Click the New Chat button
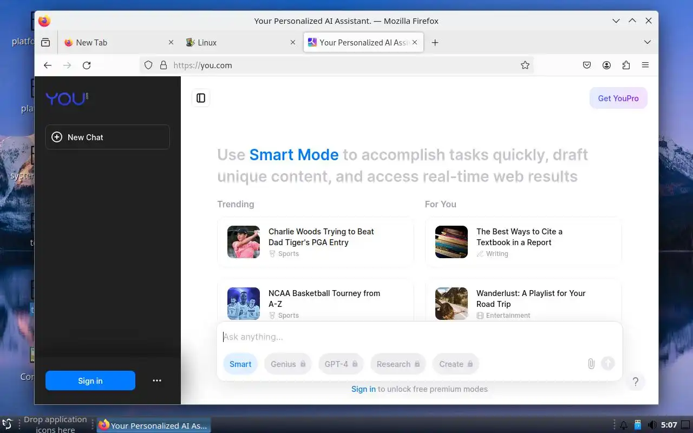 pyautogui.click(x=108, y=137)
